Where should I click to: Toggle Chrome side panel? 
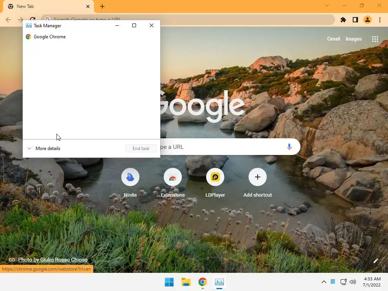click(x=355, y=20)
